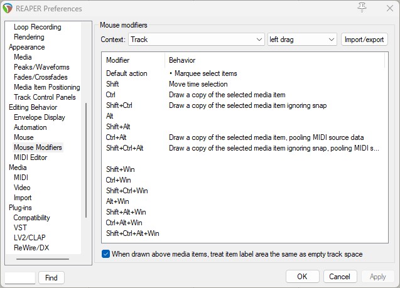Close the REAPER Preferences dialog

coord(389,8)
